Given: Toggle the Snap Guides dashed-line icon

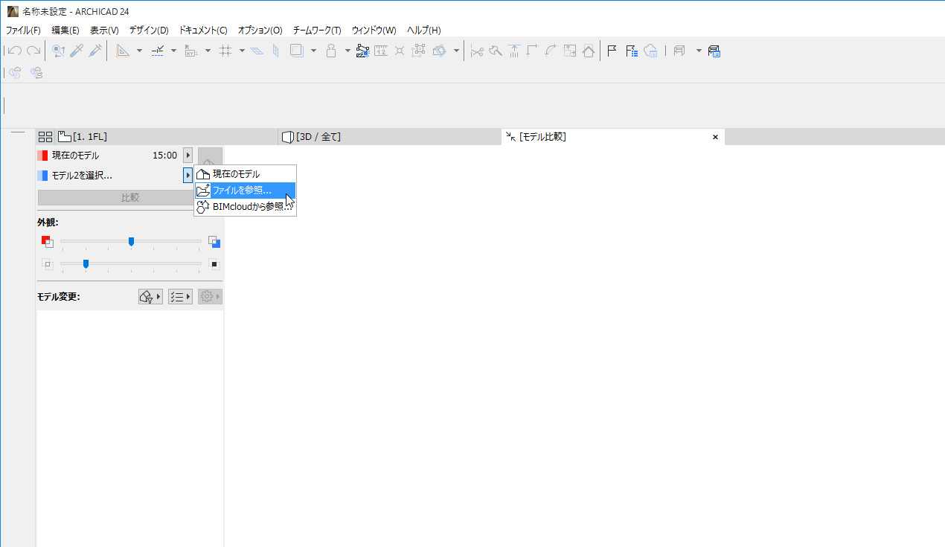Looking at the screenshot, I should [x=157, y=51].
